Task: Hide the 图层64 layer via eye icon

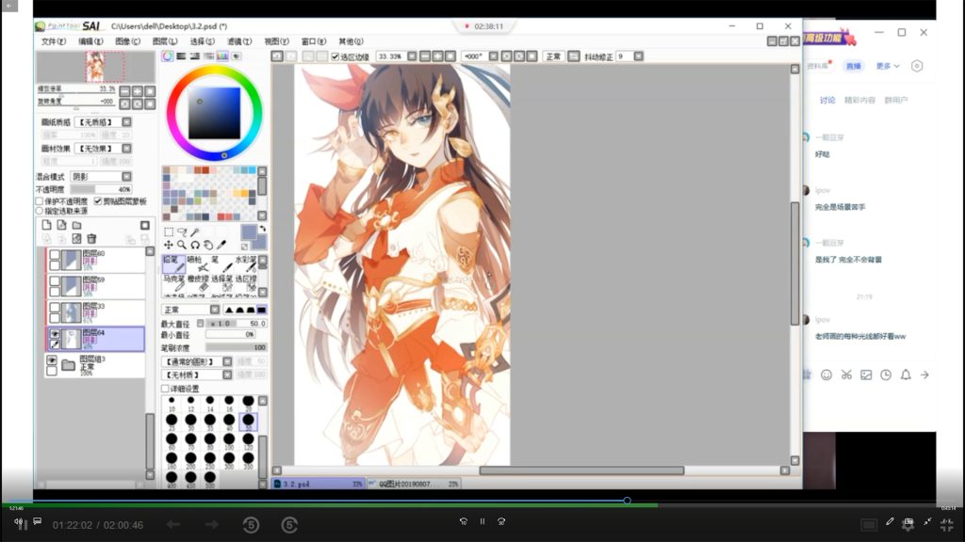Action: [54, 333]
